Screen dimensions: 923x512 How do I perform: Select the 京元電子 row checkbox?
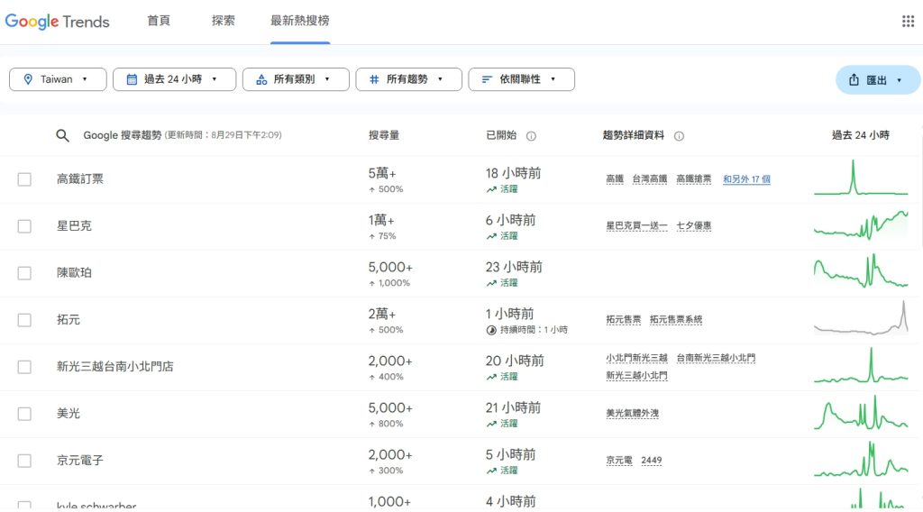tap(24, 461)
